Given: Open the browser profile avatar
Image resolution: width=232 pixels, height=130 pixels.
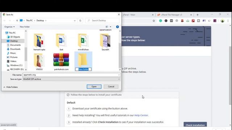Looking at the screenshot, I should (222, 21).
